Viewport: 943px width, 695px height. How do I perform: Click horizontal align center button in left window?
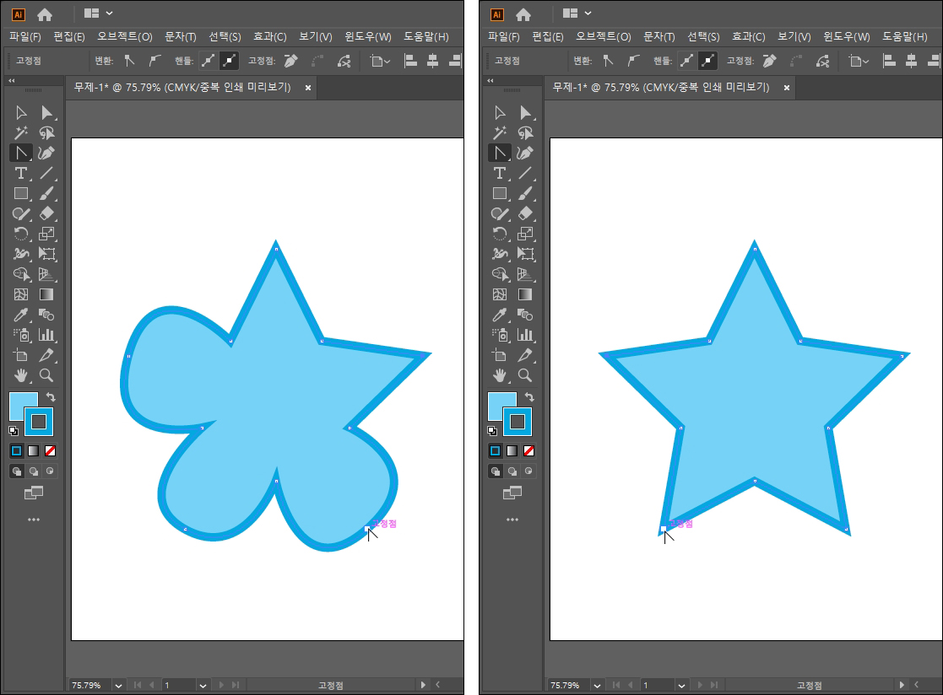pyautogui.click(x=432, y=61)
